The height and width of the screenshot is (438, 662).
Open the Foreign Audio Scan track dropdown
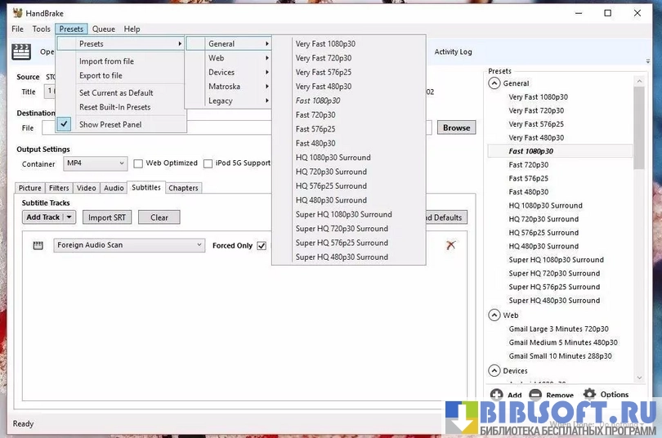(x=129, y=245)
